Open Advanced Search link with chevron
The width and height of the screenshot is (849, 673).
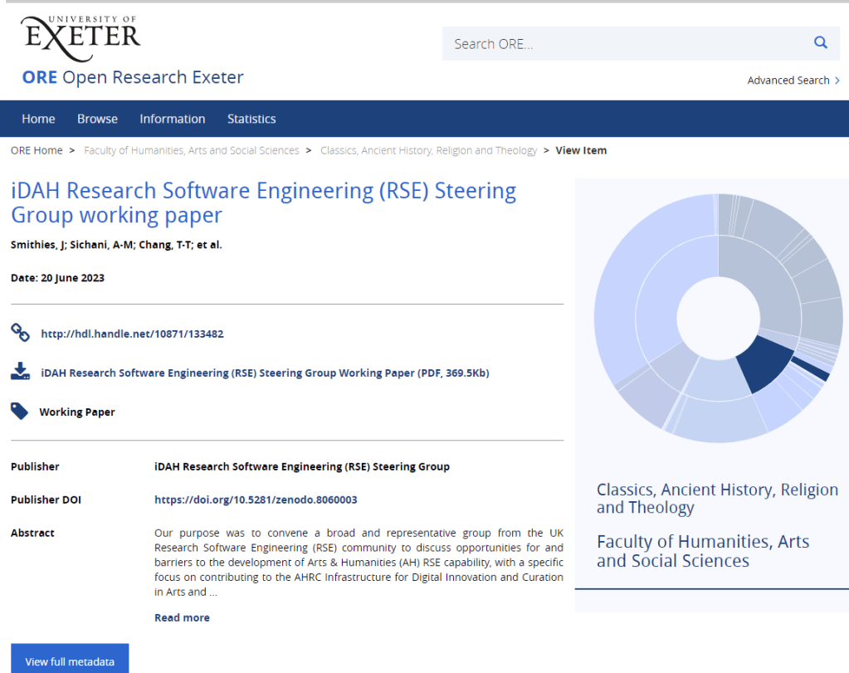793,80
